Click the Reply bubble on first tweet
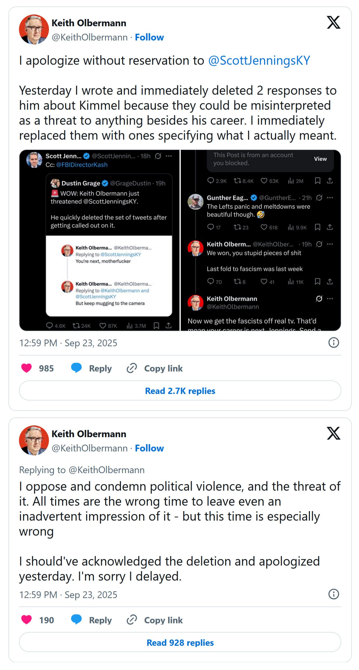This screenshot has height=670, width=359. [x=76, y=368]
